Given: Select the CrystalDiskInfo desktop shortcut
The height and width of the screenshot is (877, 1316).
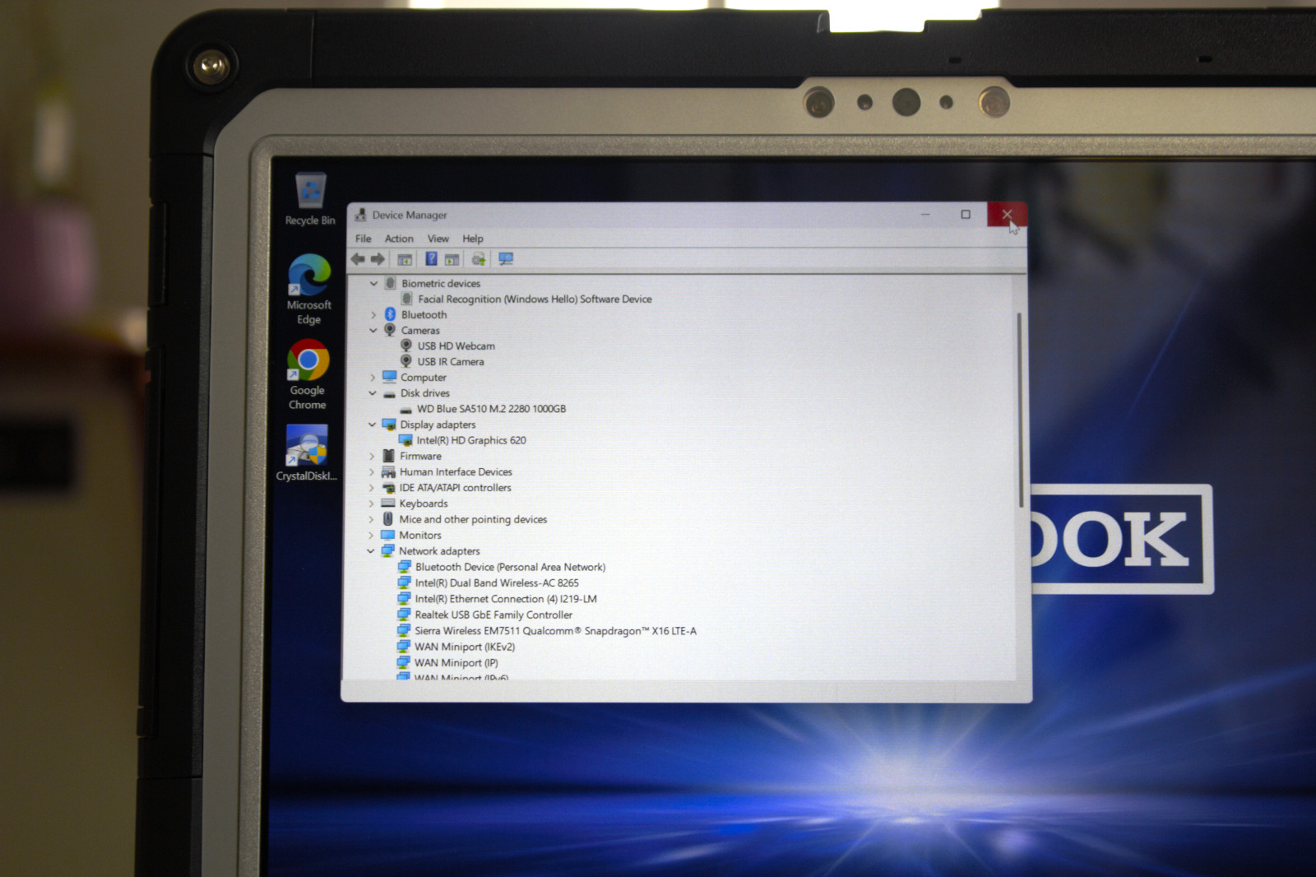Looking at the screenshot, I should (x=307, y=452).
